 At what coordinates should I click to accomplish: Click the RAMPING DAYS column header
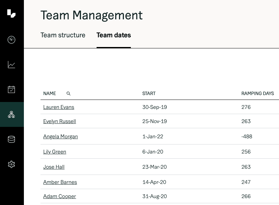point(258,94)
